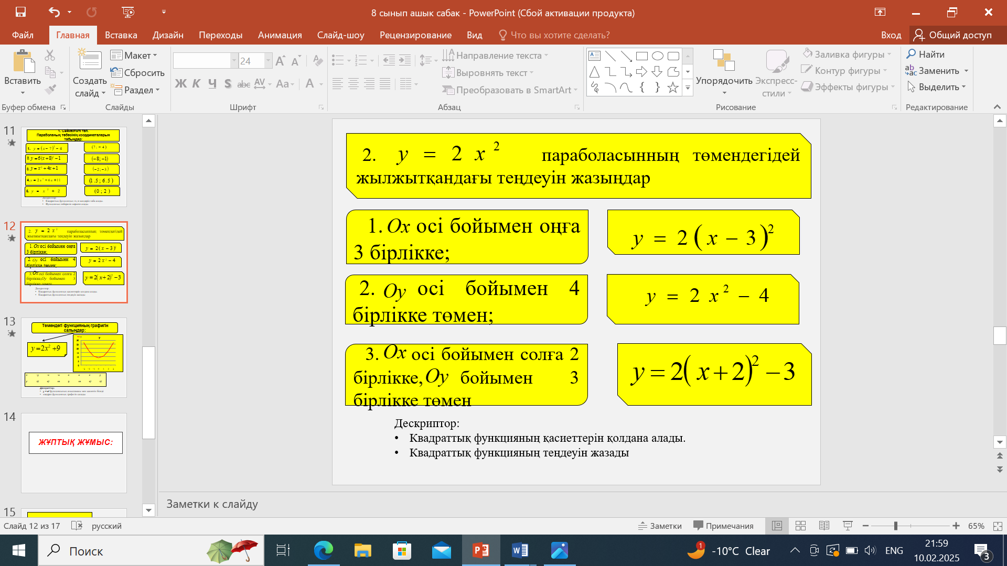
Task: Open font size dropdown
Action: 268,61
